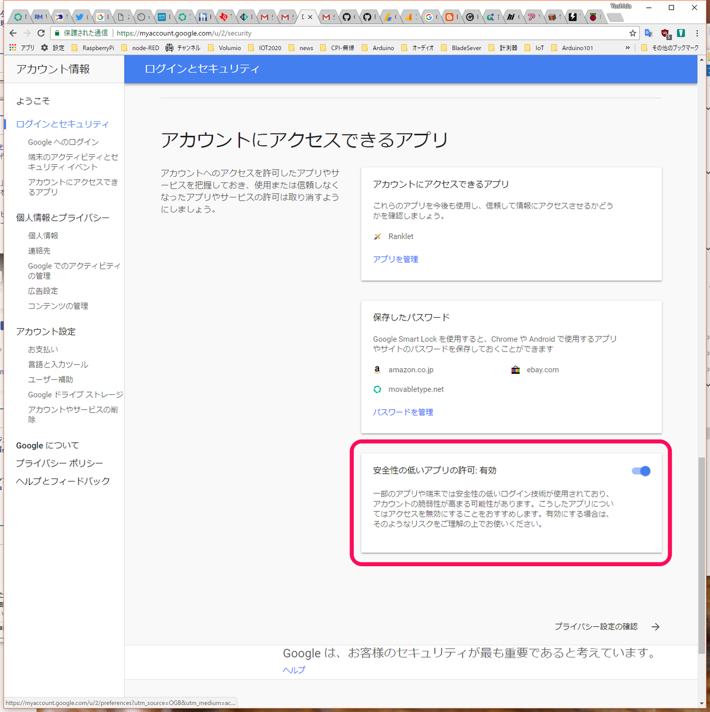Click the amazon.co.jp saved password entry
Viewport: 710px width, 712px height.
411,370
